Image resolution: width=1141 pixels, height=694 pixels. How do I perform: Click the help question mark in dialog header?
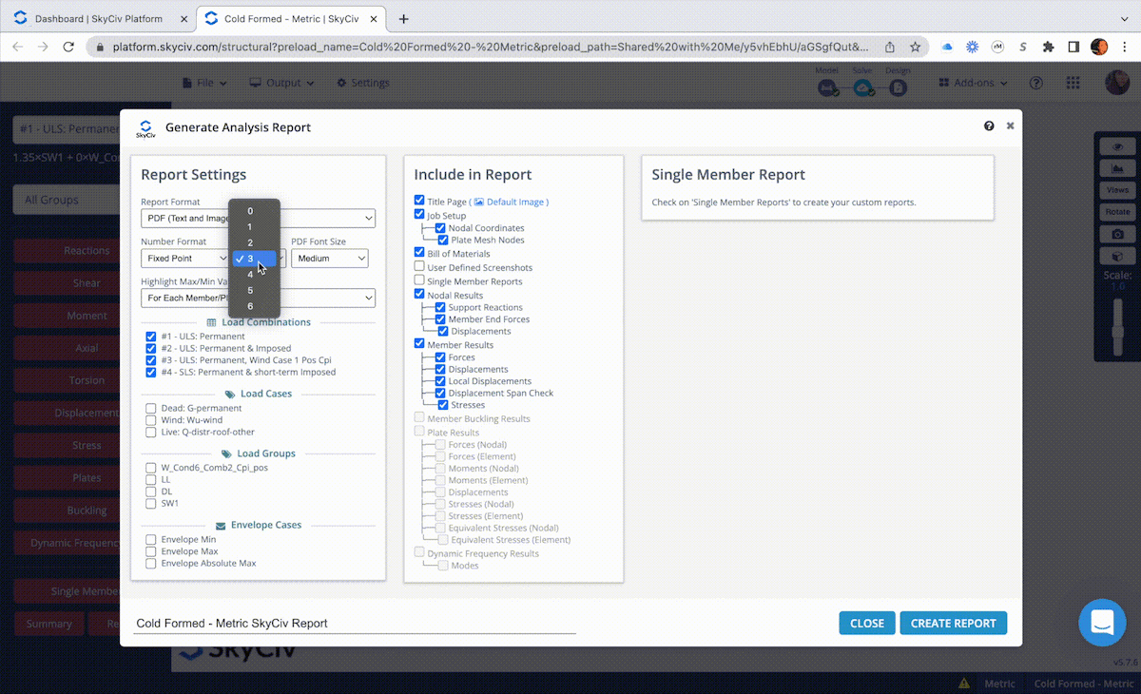pos(989,125)
